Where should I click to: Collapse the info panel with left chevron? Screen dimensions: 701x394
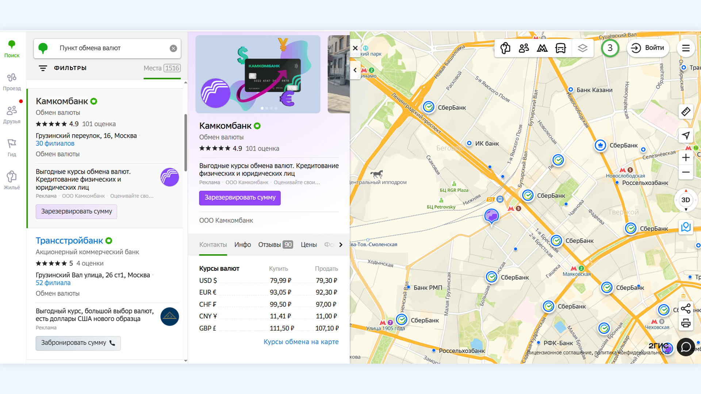coord(355,70)
